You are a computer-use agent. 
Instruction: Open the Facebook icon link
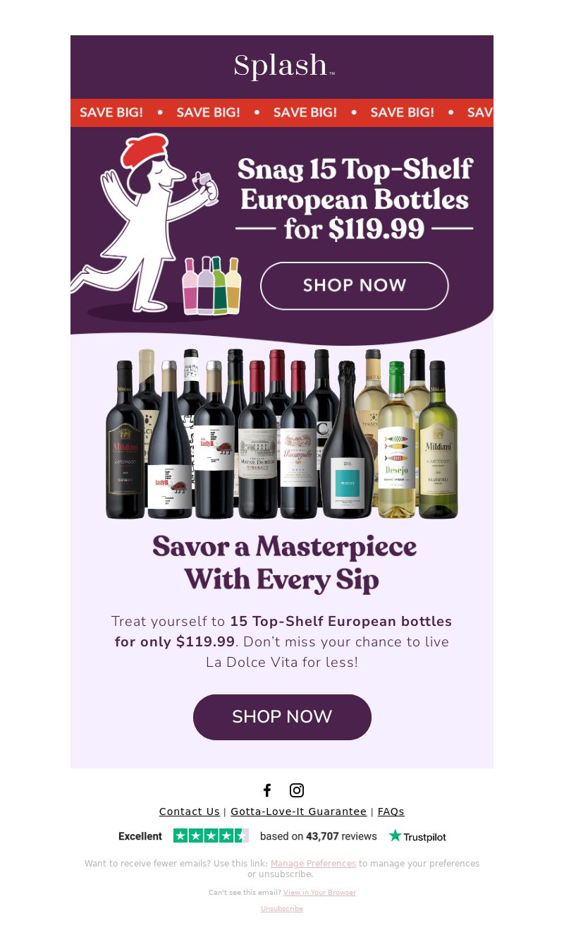pyautogui.click(x=267, y=790)
